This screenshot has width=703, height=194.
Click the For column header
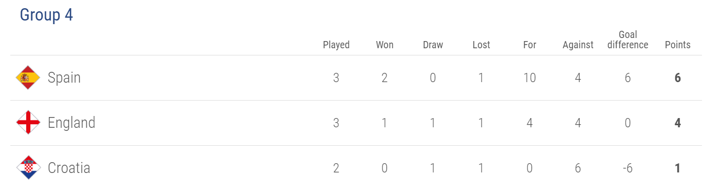coord(530,45)
